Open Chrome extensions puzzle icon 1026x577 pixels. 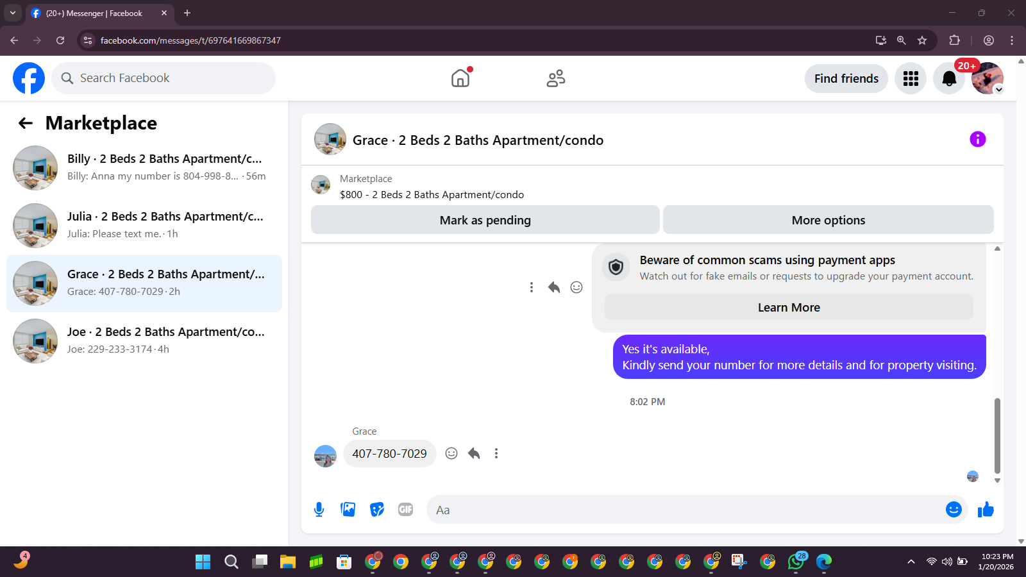click(954, 40)
